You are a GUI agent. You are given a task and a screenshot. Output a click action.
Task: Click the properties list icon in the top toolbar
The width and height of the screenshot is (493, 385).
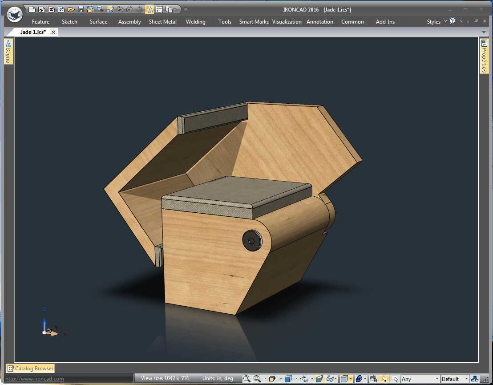(159, 9)
